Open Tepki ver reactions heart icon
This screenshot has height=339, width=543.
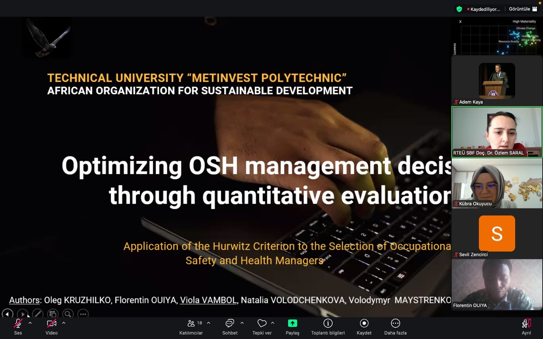[262, 323]
